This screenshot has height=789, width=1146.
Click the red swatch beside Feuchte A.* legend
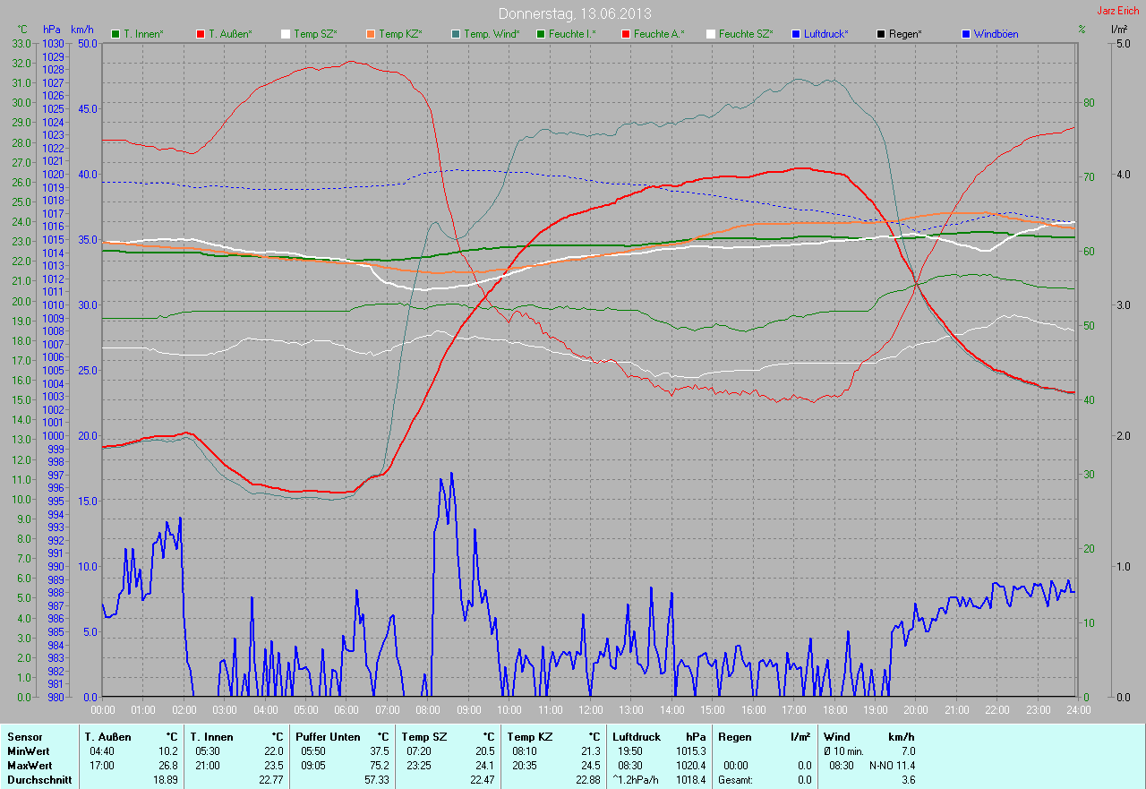pyautogui.click(x=626, y=34)
